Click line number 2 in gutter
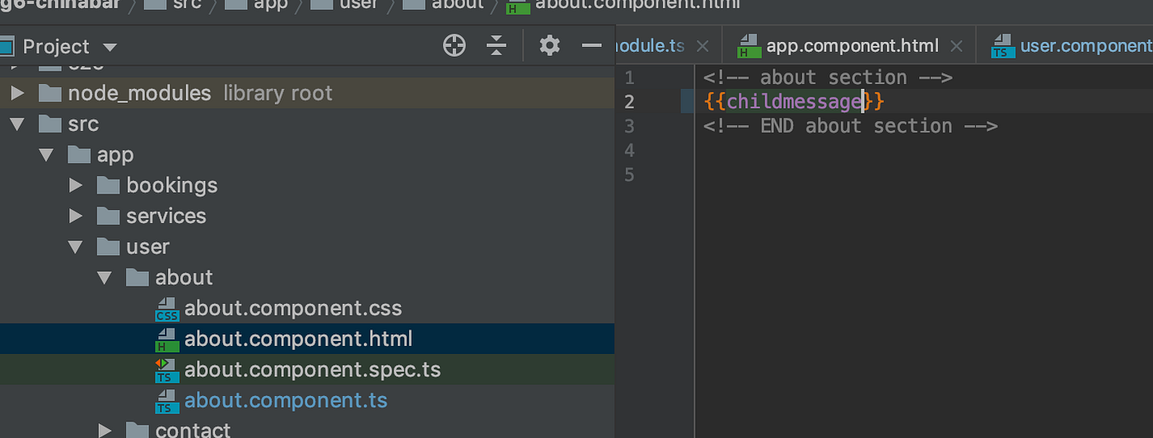Viewport: 1153px width, 438px height. click(629, 101)
